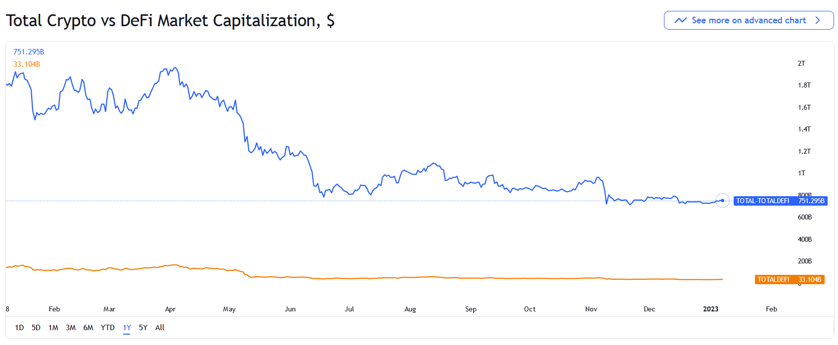Image resolution: width=838 pixels, height=345 pixels.
Task: Click the right chevron on advanced chart button
Action: pos(818,20)
